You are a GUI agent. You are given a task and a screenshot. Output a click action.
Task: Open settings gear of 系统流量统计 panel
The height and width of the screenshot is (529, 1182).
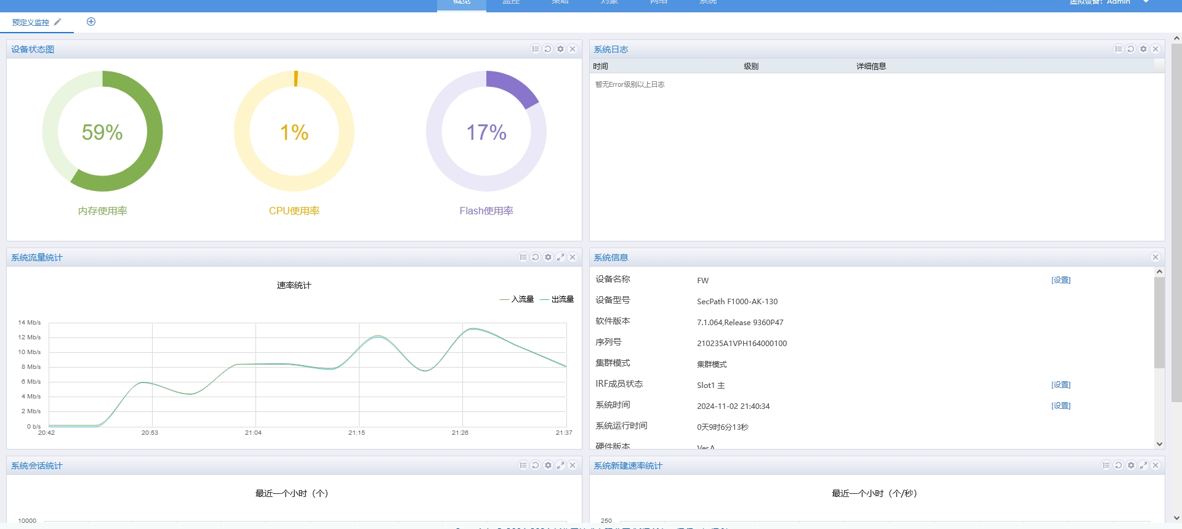click(548, 257)
